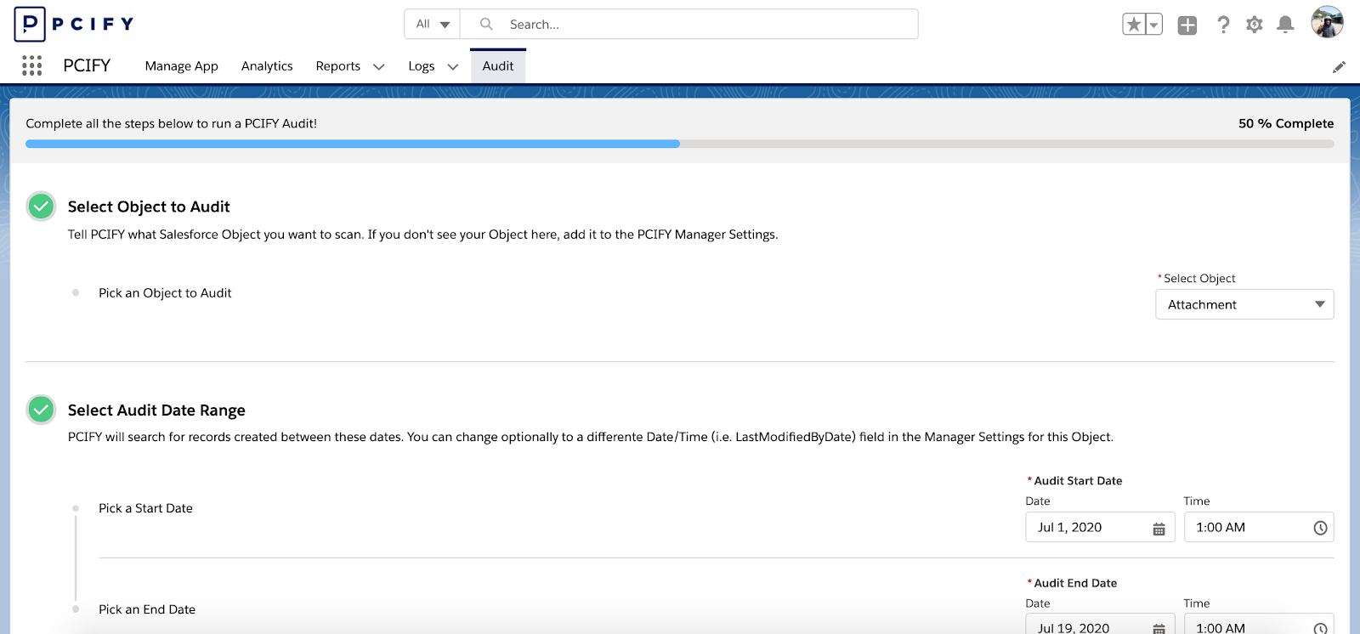The width and height of the screenshot is (1360, 634).
Task: Click the Complete all the steps instruction text
Action: (x=171, y=123)
